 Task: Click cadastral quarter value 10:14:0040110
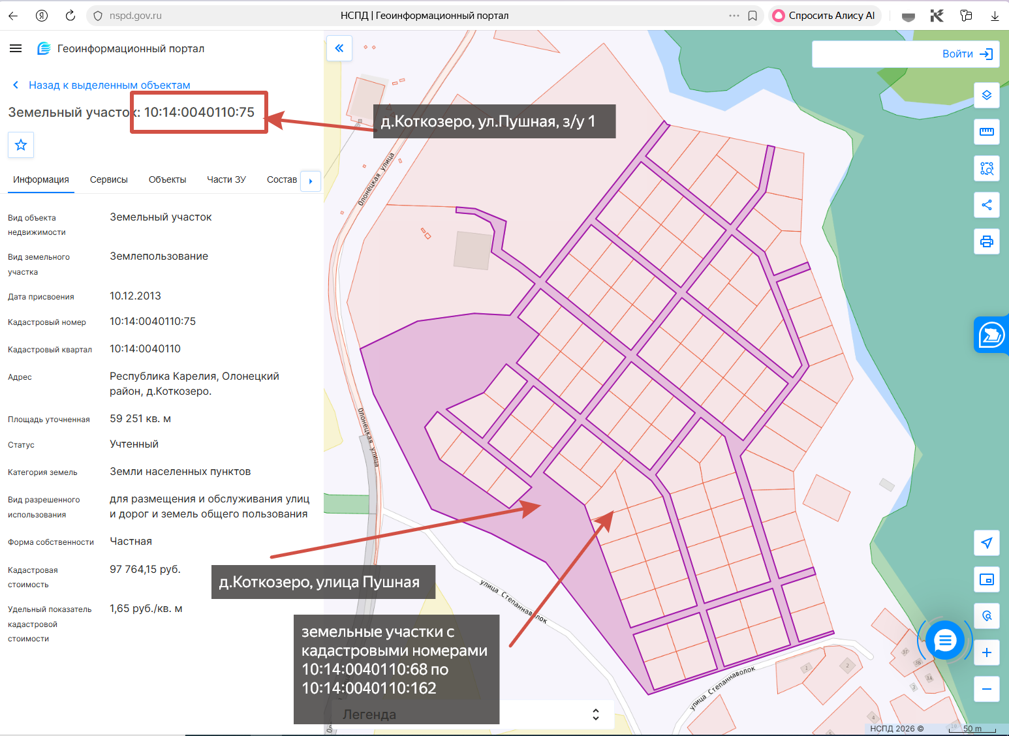pyautogui.click(x=145, y=349)
